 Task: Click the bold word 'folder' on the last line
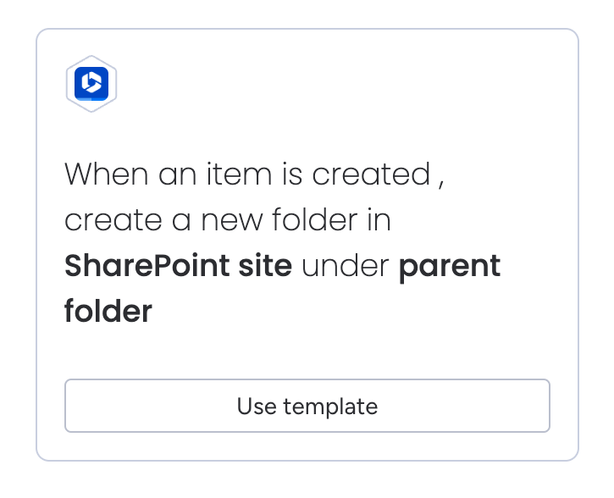(x=108, y=312)
